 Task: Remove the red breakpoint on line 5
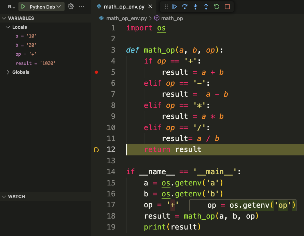(x=96, y=72)
